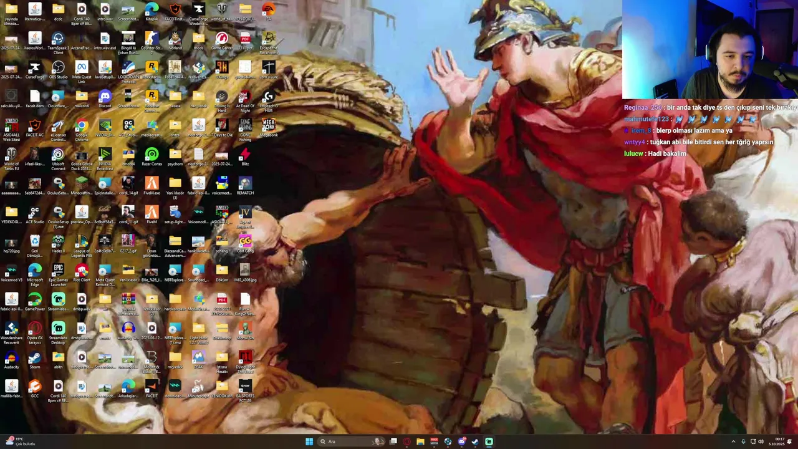Viewport: 798px width, 449px height.
Task: Select the GamePower desktop icon
Action: tap(34, 302)
